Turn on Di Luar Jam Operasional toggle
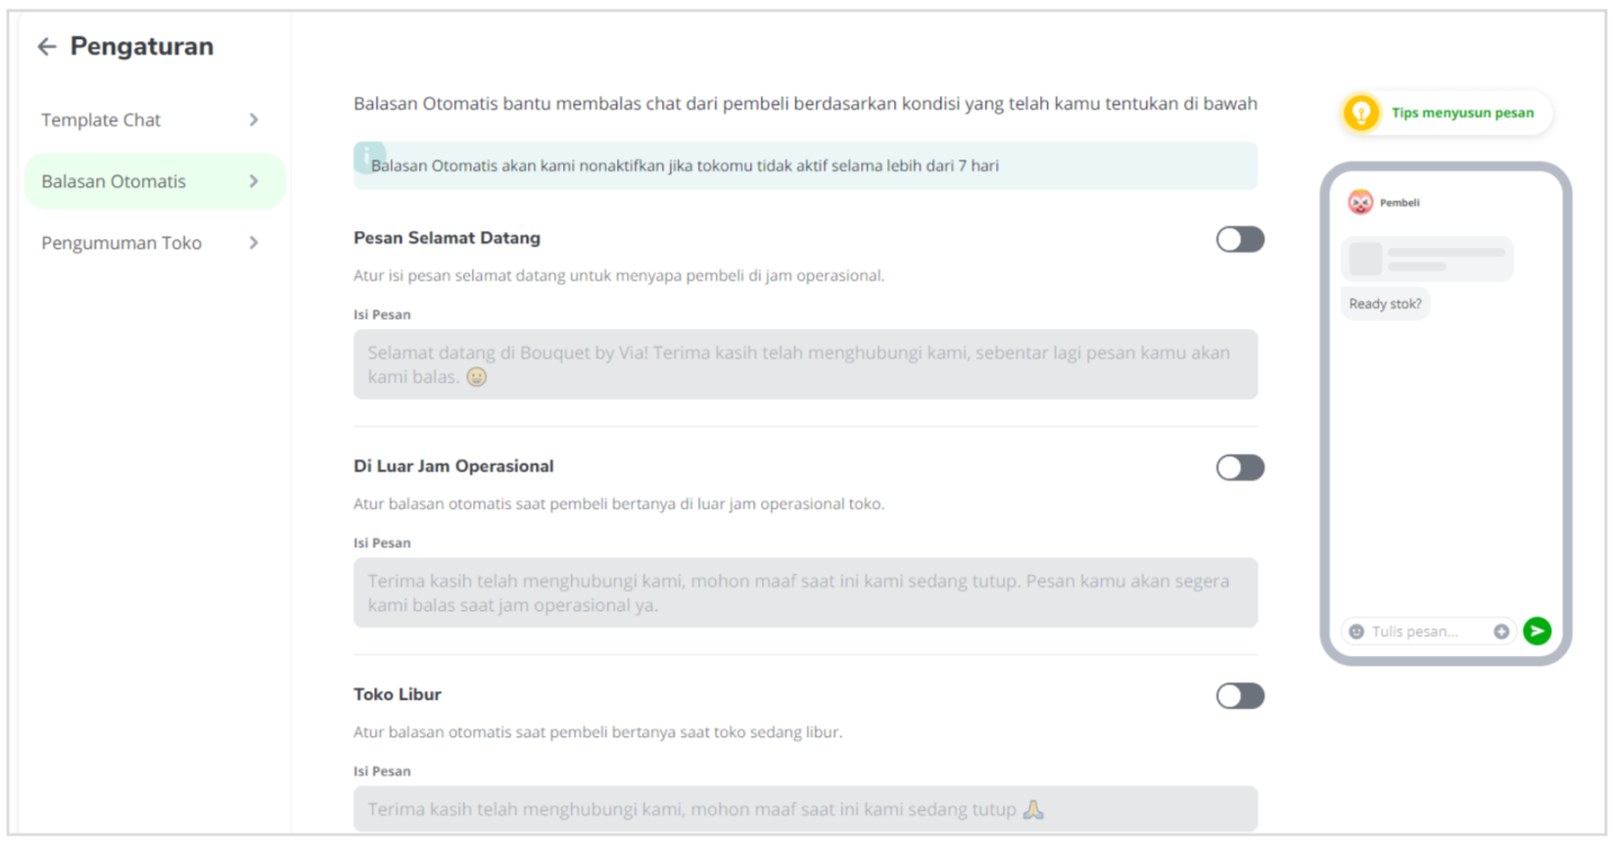Image resolution: width=1613 pixels, height=841 pixels. coord(1240,467)
